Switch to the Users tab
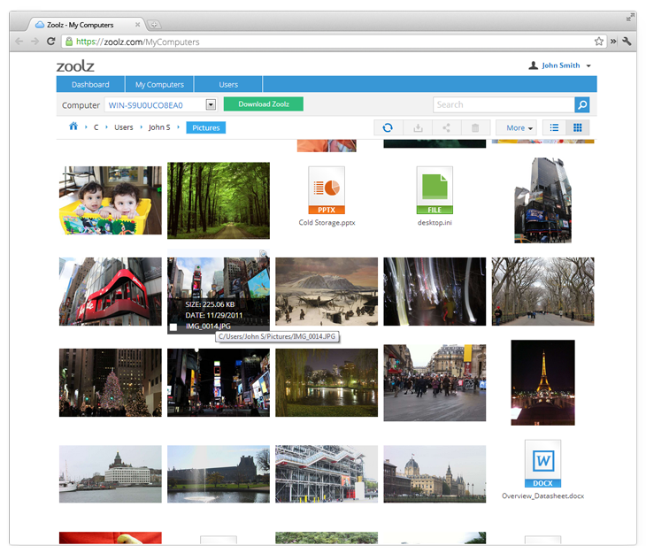646x553 pixels. tap(228, 85)
